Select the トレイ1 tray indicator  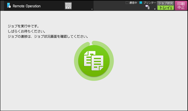point(166,8)
